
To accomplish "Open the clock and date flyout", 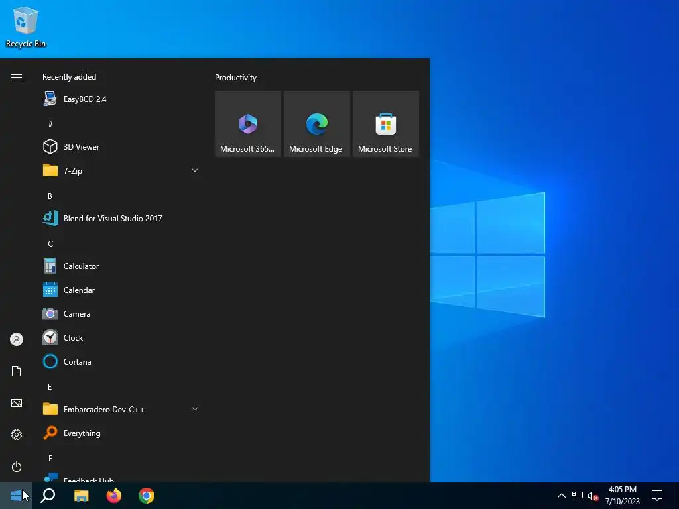I will tap(622, 496).
